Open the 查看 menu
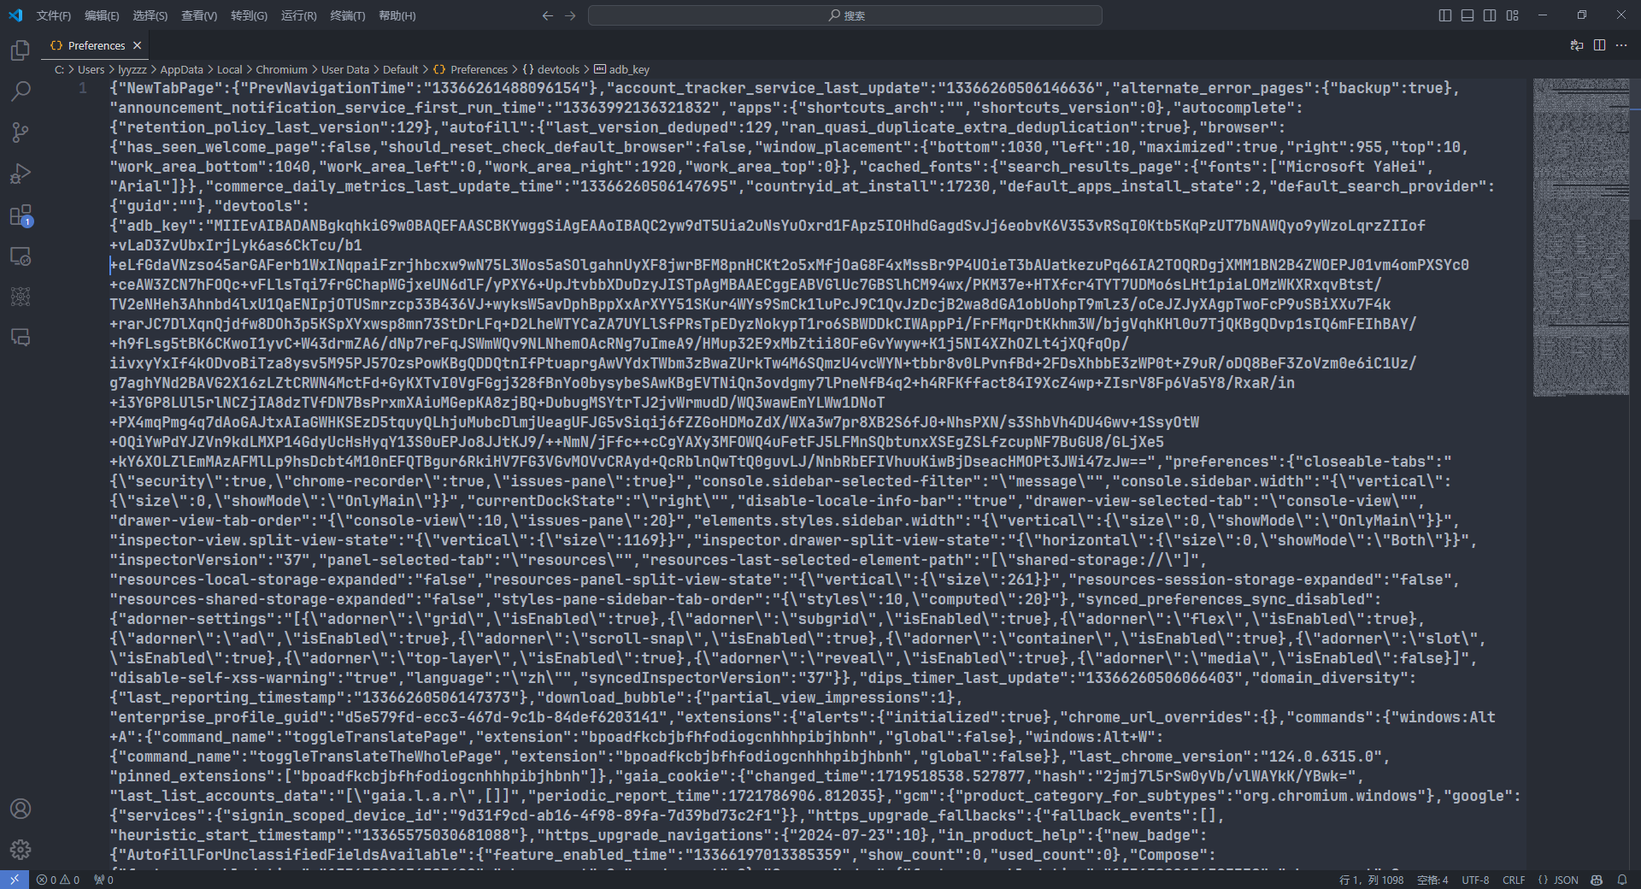This screenshot has height=889, width=1641. (x=198, y=15)
